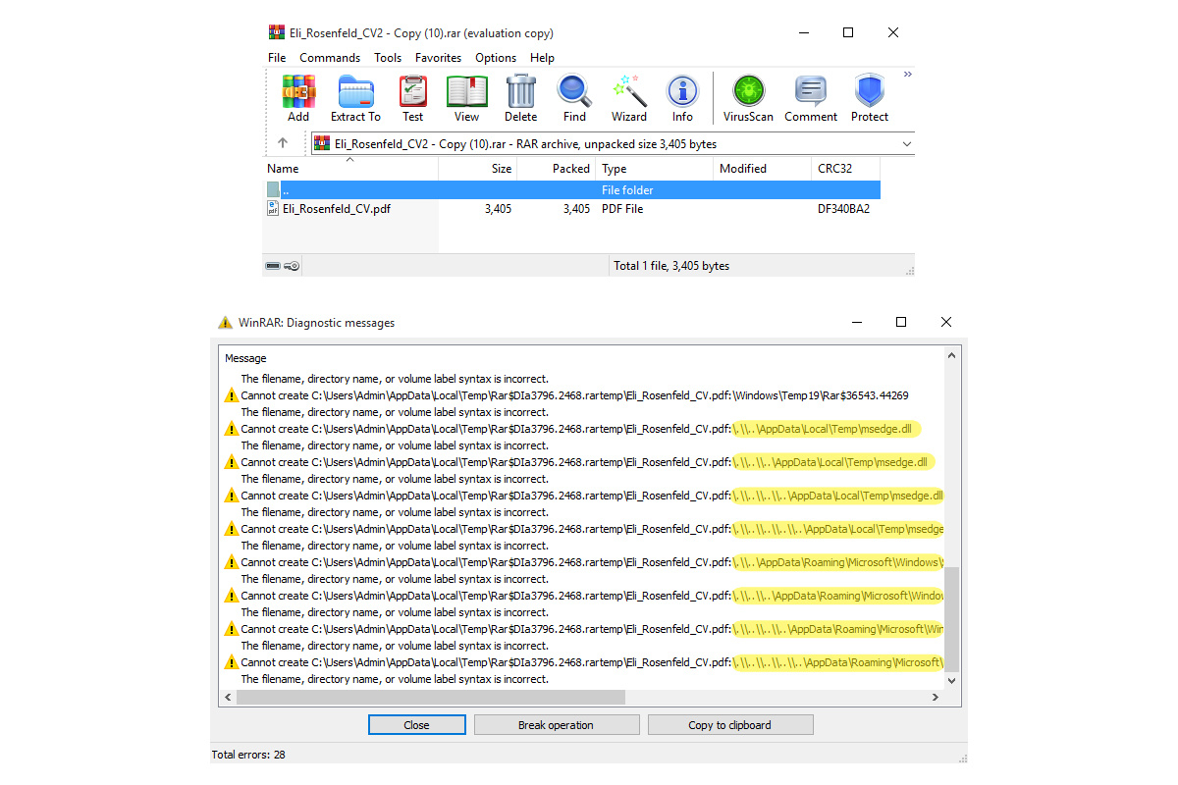This screenshot has width=1178, height=785.
Task: Click scroll left arrow in diagnostic messages
Action: click(228, 697)
